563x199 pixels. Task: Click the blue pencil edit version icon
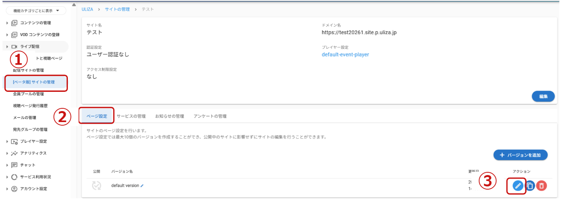(x=518, y=186)
